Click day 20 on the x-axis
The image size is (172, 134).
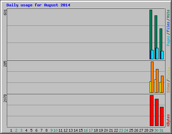pyautogui.click(x=106, y=130)
